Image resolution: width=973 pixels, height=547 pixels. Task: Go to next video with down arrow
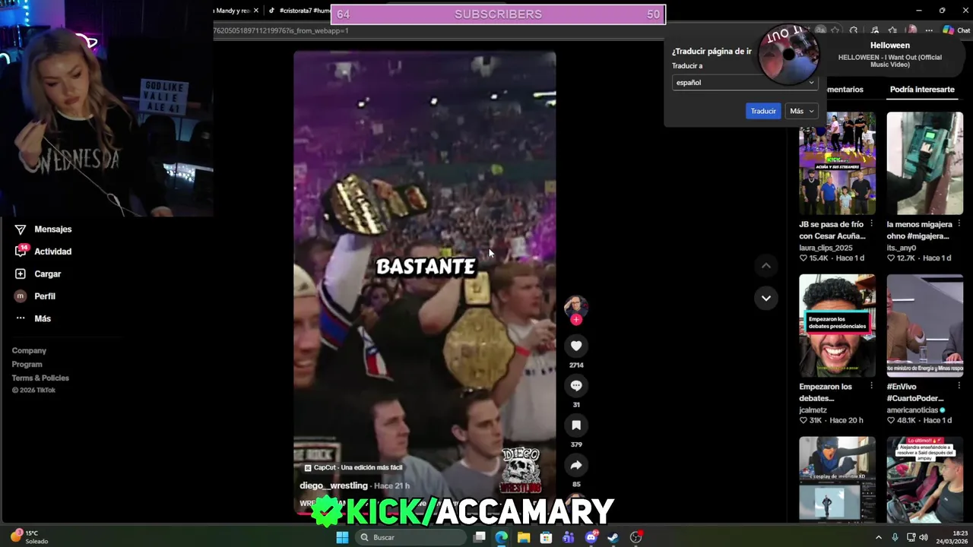766,299
